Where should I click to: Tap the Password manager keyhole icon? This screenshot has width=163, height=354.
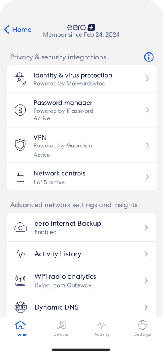[20, 110]
